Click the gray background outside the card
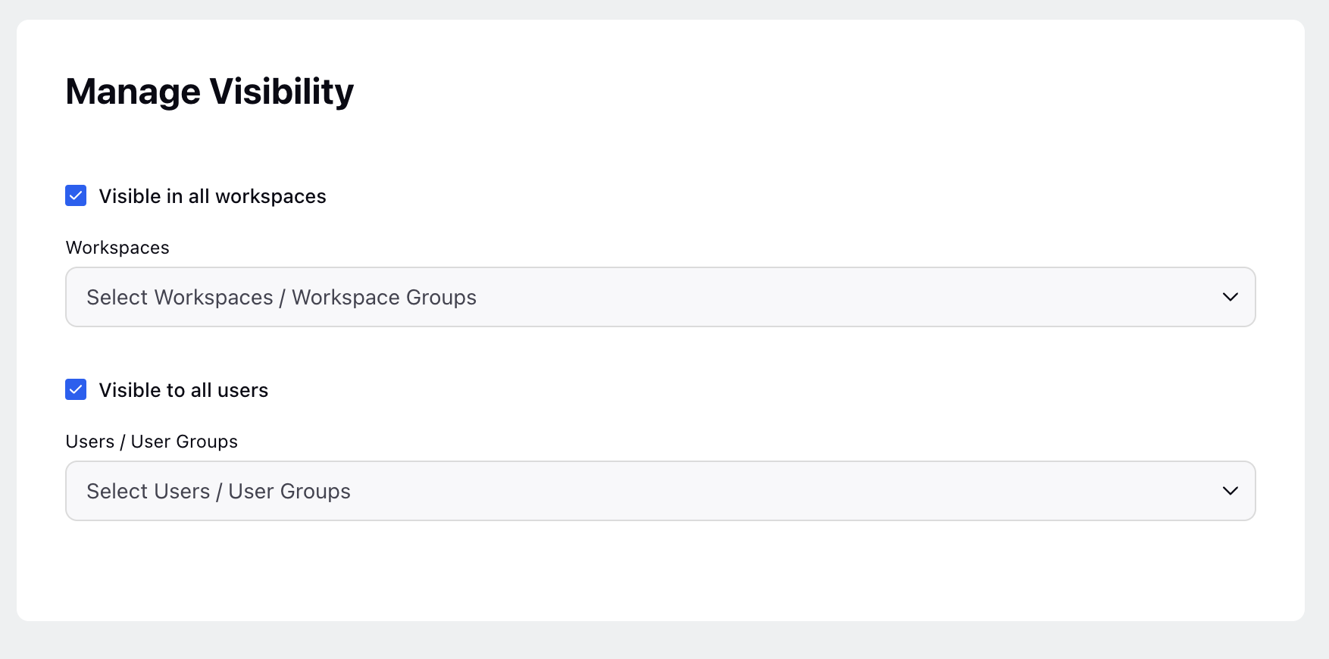This screenshot has height=659, width=1329. (x=664, y=641)
